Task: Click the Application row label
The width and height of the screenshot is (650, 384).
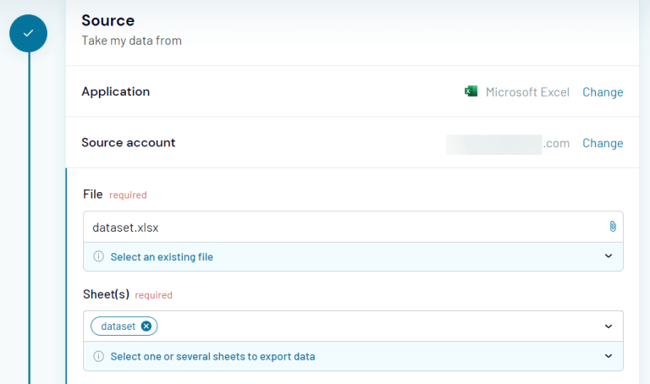Action: (x=115, y=91)
